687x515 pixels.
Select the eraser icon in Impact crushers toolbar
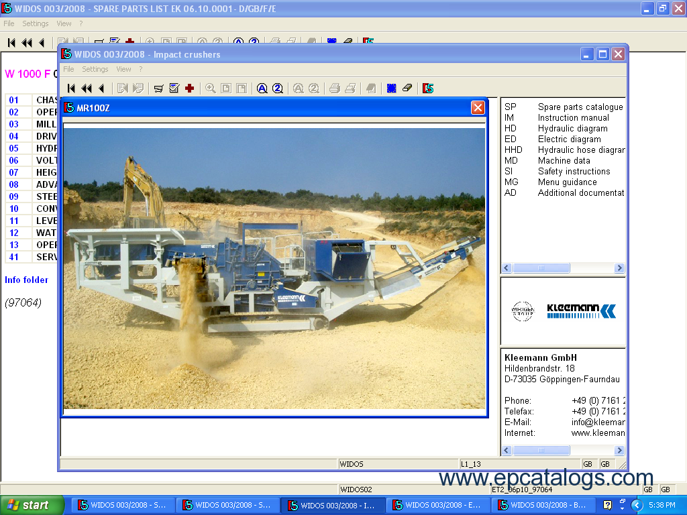click(407, 89)
